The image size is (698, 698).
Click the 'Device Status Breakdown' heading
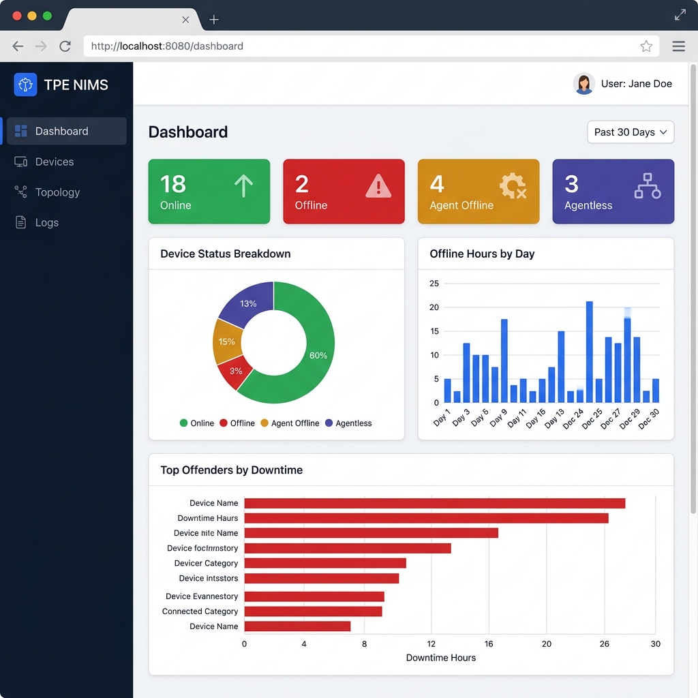225,254
